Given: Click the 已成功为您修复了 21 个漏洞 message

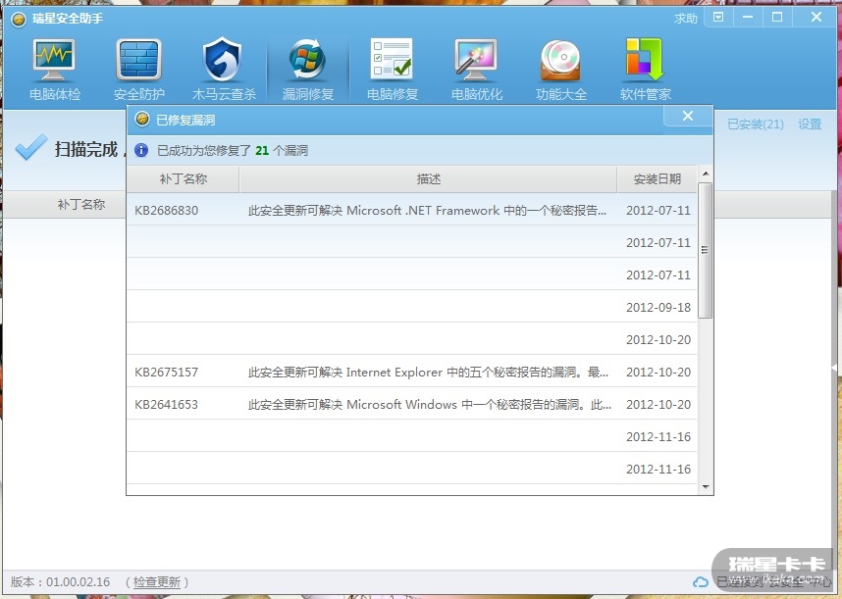Looking at the screenshot, I should 233,151.
